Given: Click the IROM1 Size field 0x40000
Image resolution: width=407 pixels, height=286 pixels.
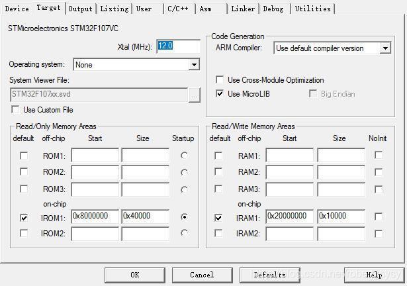Looking at the screenshot, I should click(146, 216).
